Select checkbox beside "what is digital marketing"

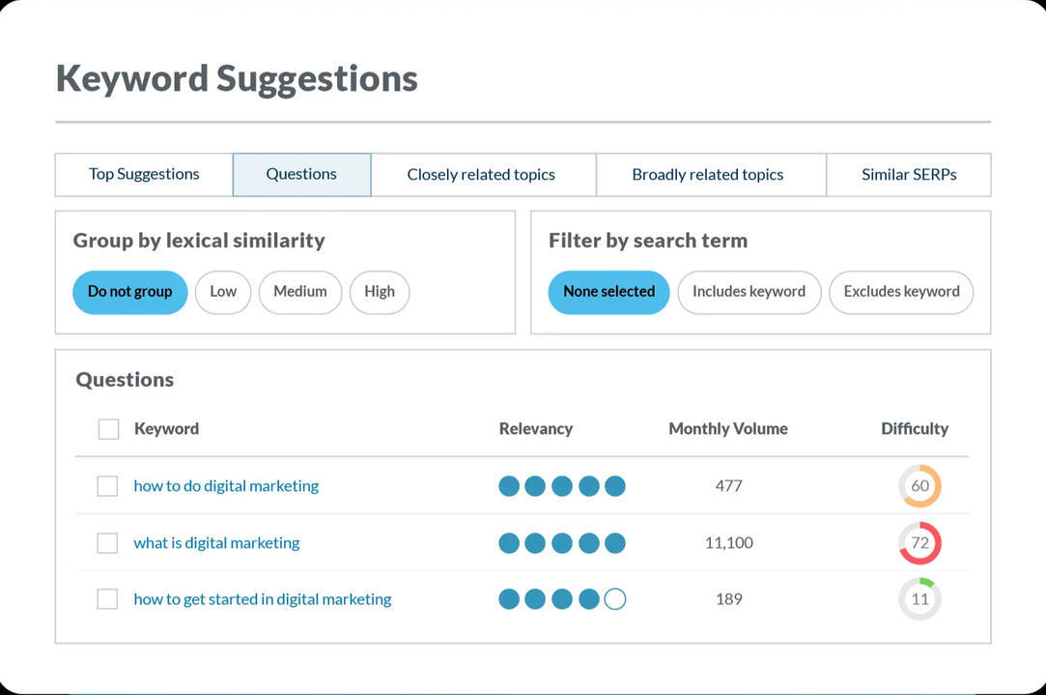(107, 542)
